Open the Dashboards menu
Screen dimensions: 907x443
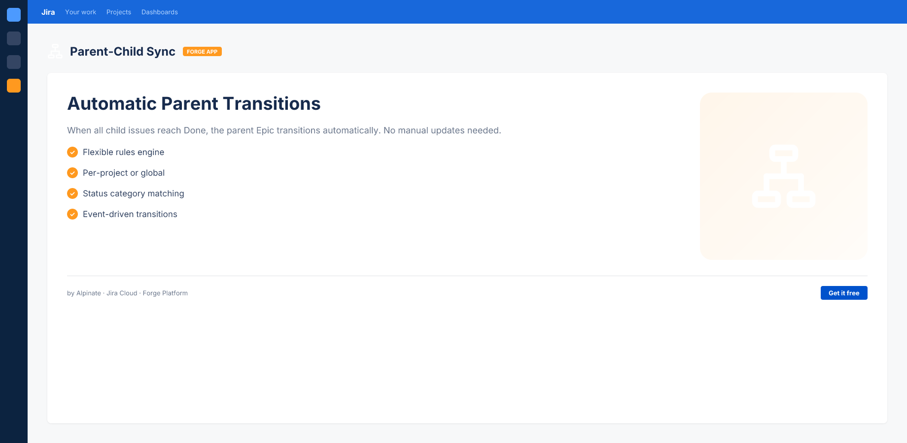click(160, 12)
